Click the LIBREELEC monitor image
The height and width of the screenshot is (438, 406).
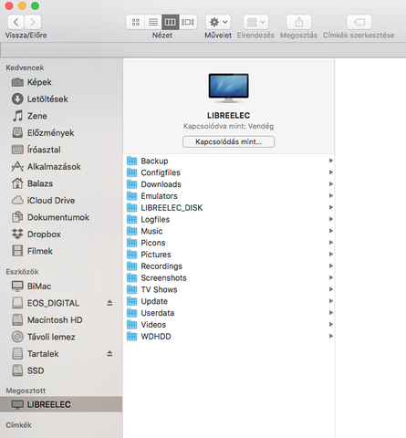coord(228,88)
